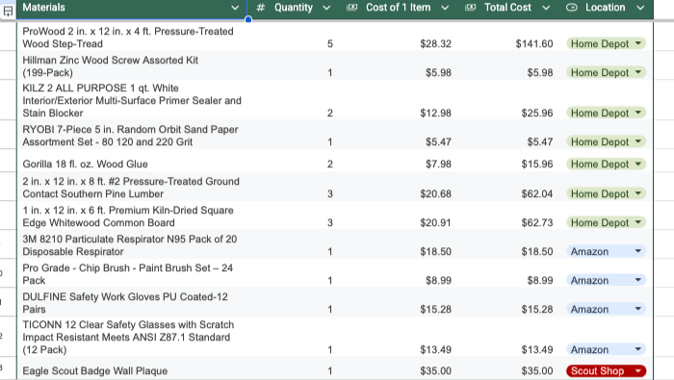Open Location dropdown for ProWood Step-Tread row
This screenshot has width=674, height=380.
637,43
